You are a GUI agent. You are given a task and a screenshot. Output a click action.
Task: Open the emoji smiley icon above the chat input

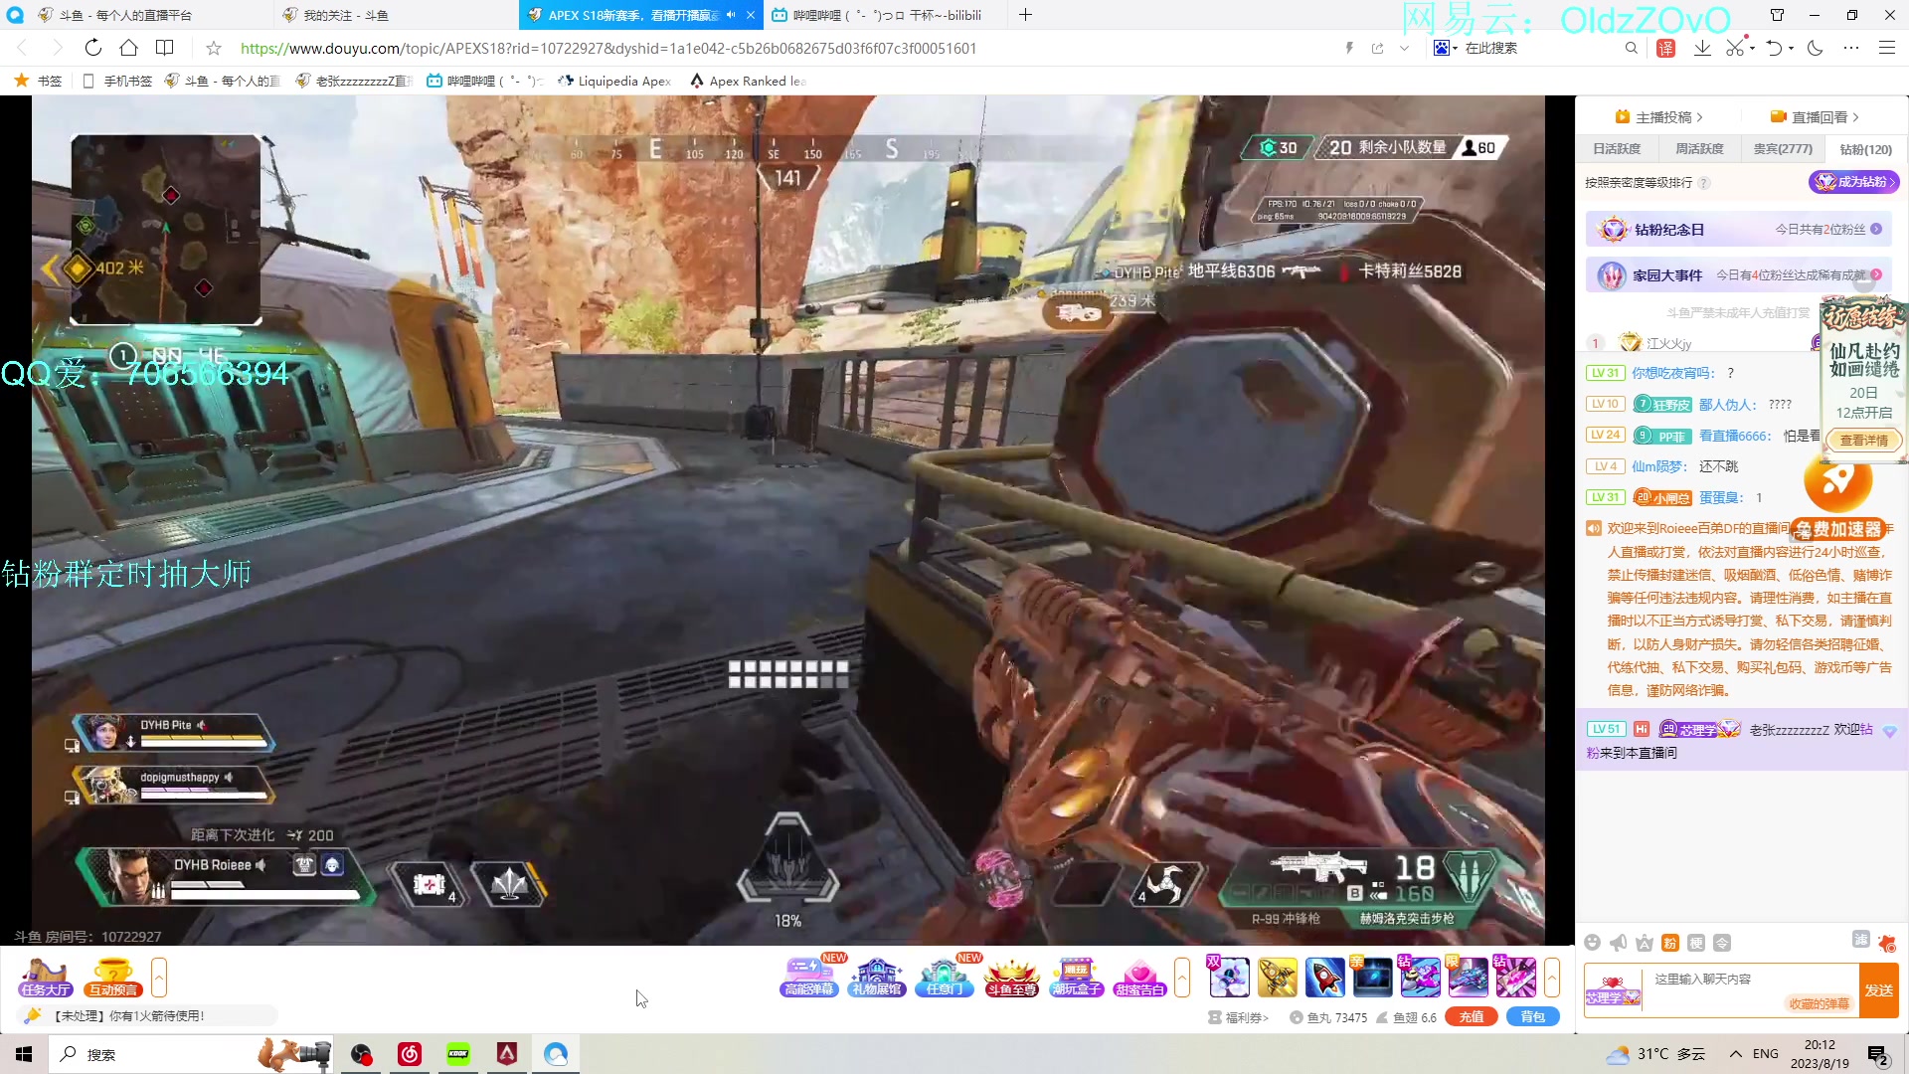[1592, 943]
